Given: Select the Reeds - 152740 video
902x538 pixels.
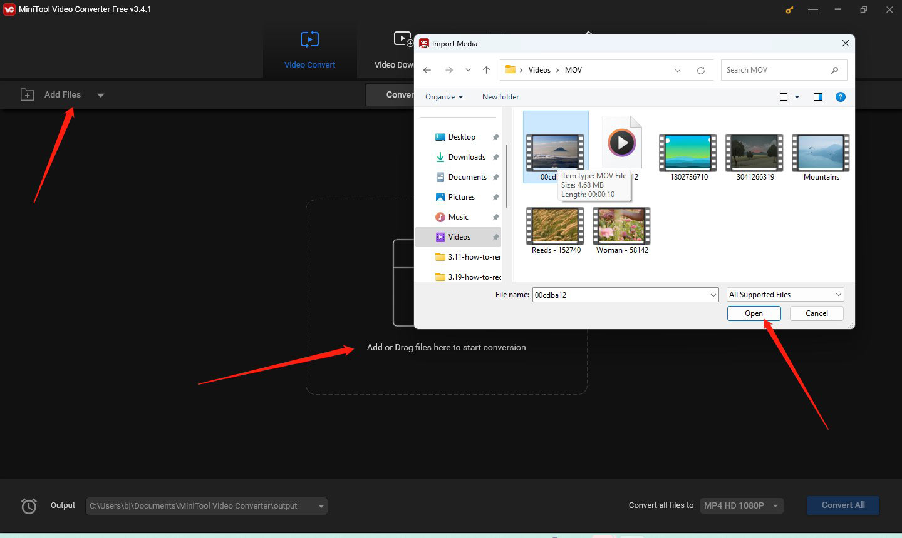Looking at the screenshot, I should click(x=555, y=231).
